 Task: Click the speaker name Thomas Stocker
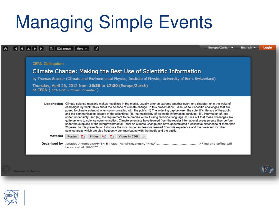click(51, 79)
